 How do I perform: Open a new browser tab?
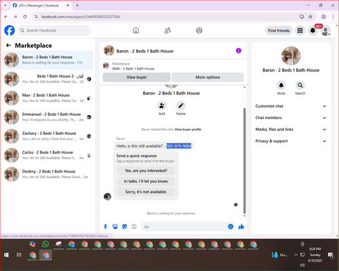click(77, 5)
